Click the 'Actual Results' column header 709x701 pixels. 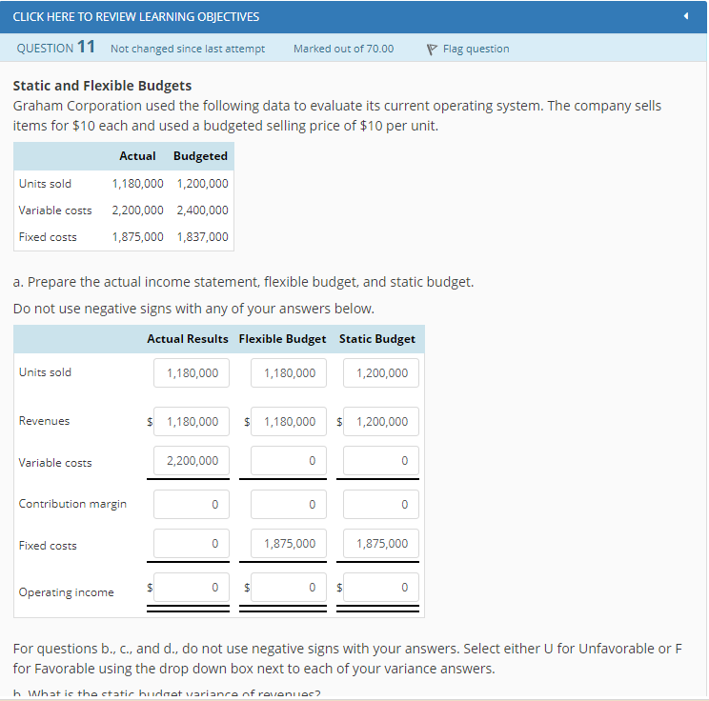click(188, 339)
